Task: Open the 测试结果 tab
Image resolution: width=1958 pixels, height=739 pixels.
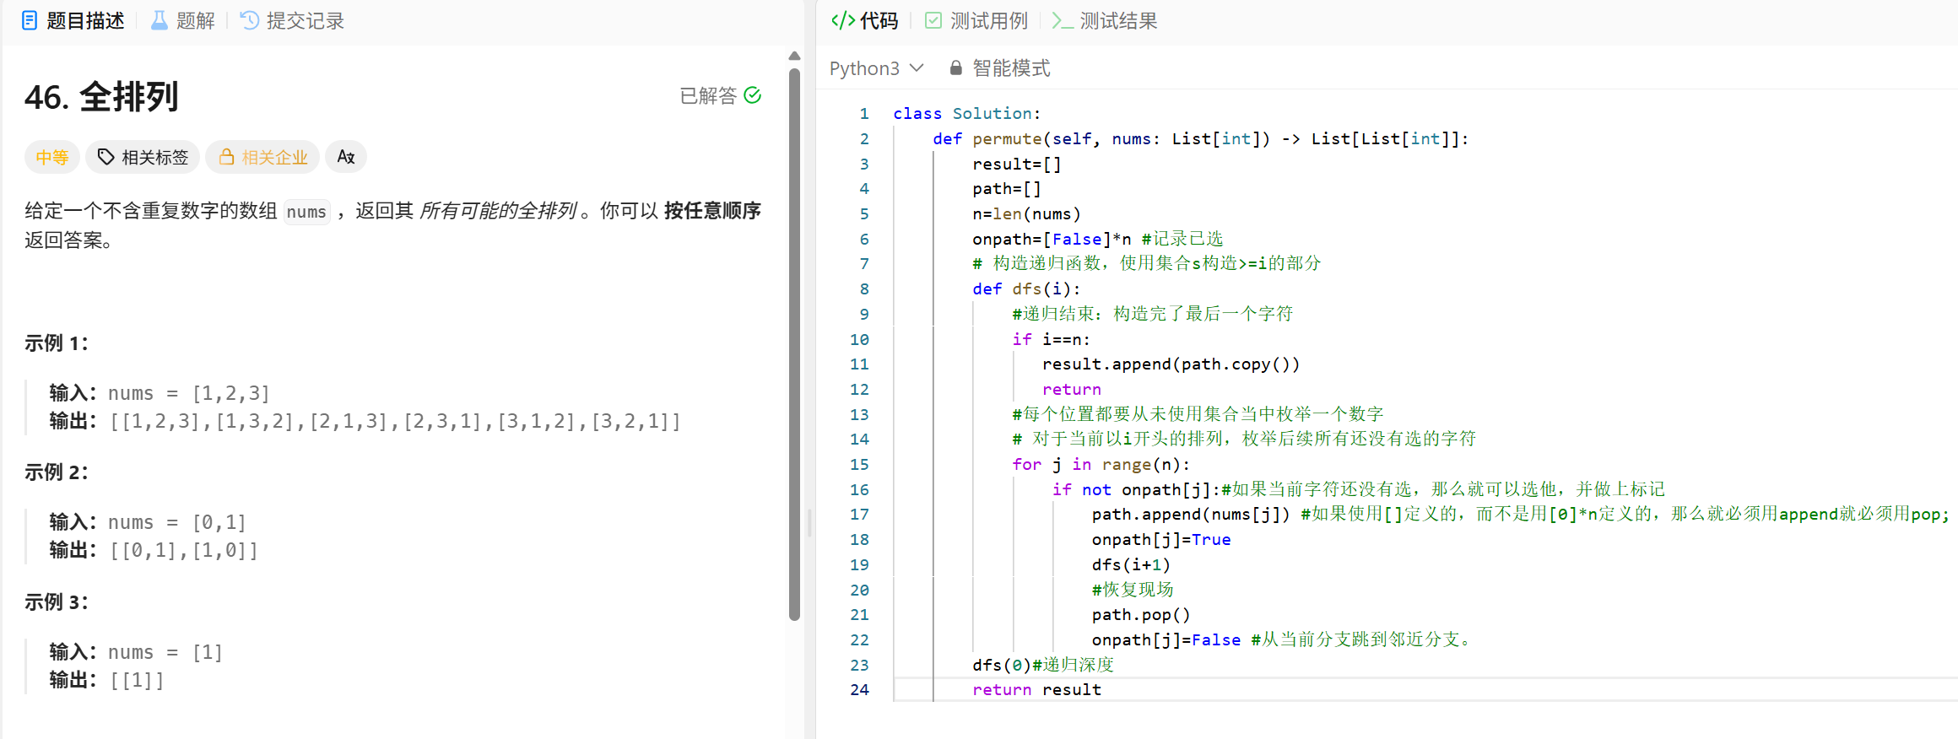Action: click(1104, 20)
